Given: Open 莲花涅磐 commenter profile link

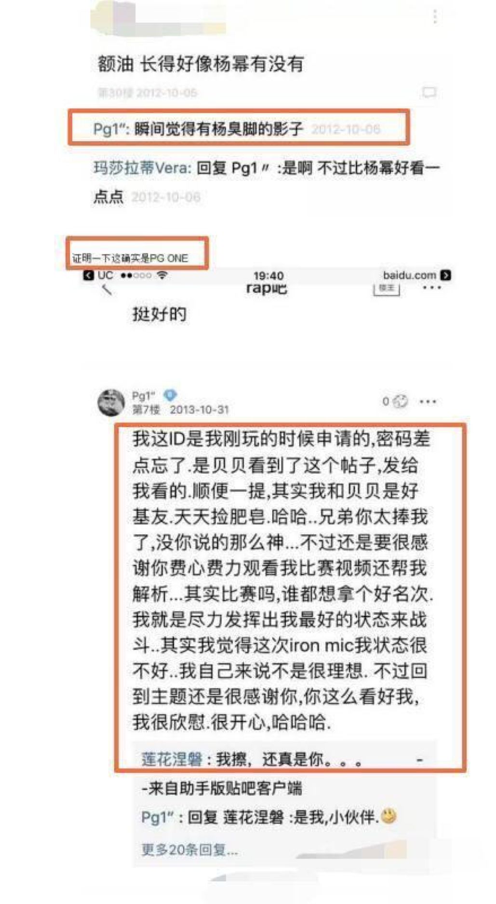Looking at the screenshot, I should pyautogui.click(x=172, y=759).
